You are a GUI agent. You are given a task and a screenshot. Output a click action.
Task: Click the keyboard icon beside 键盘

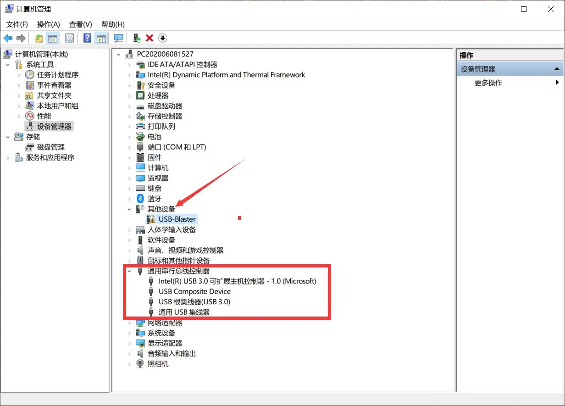tap(140, 189)
